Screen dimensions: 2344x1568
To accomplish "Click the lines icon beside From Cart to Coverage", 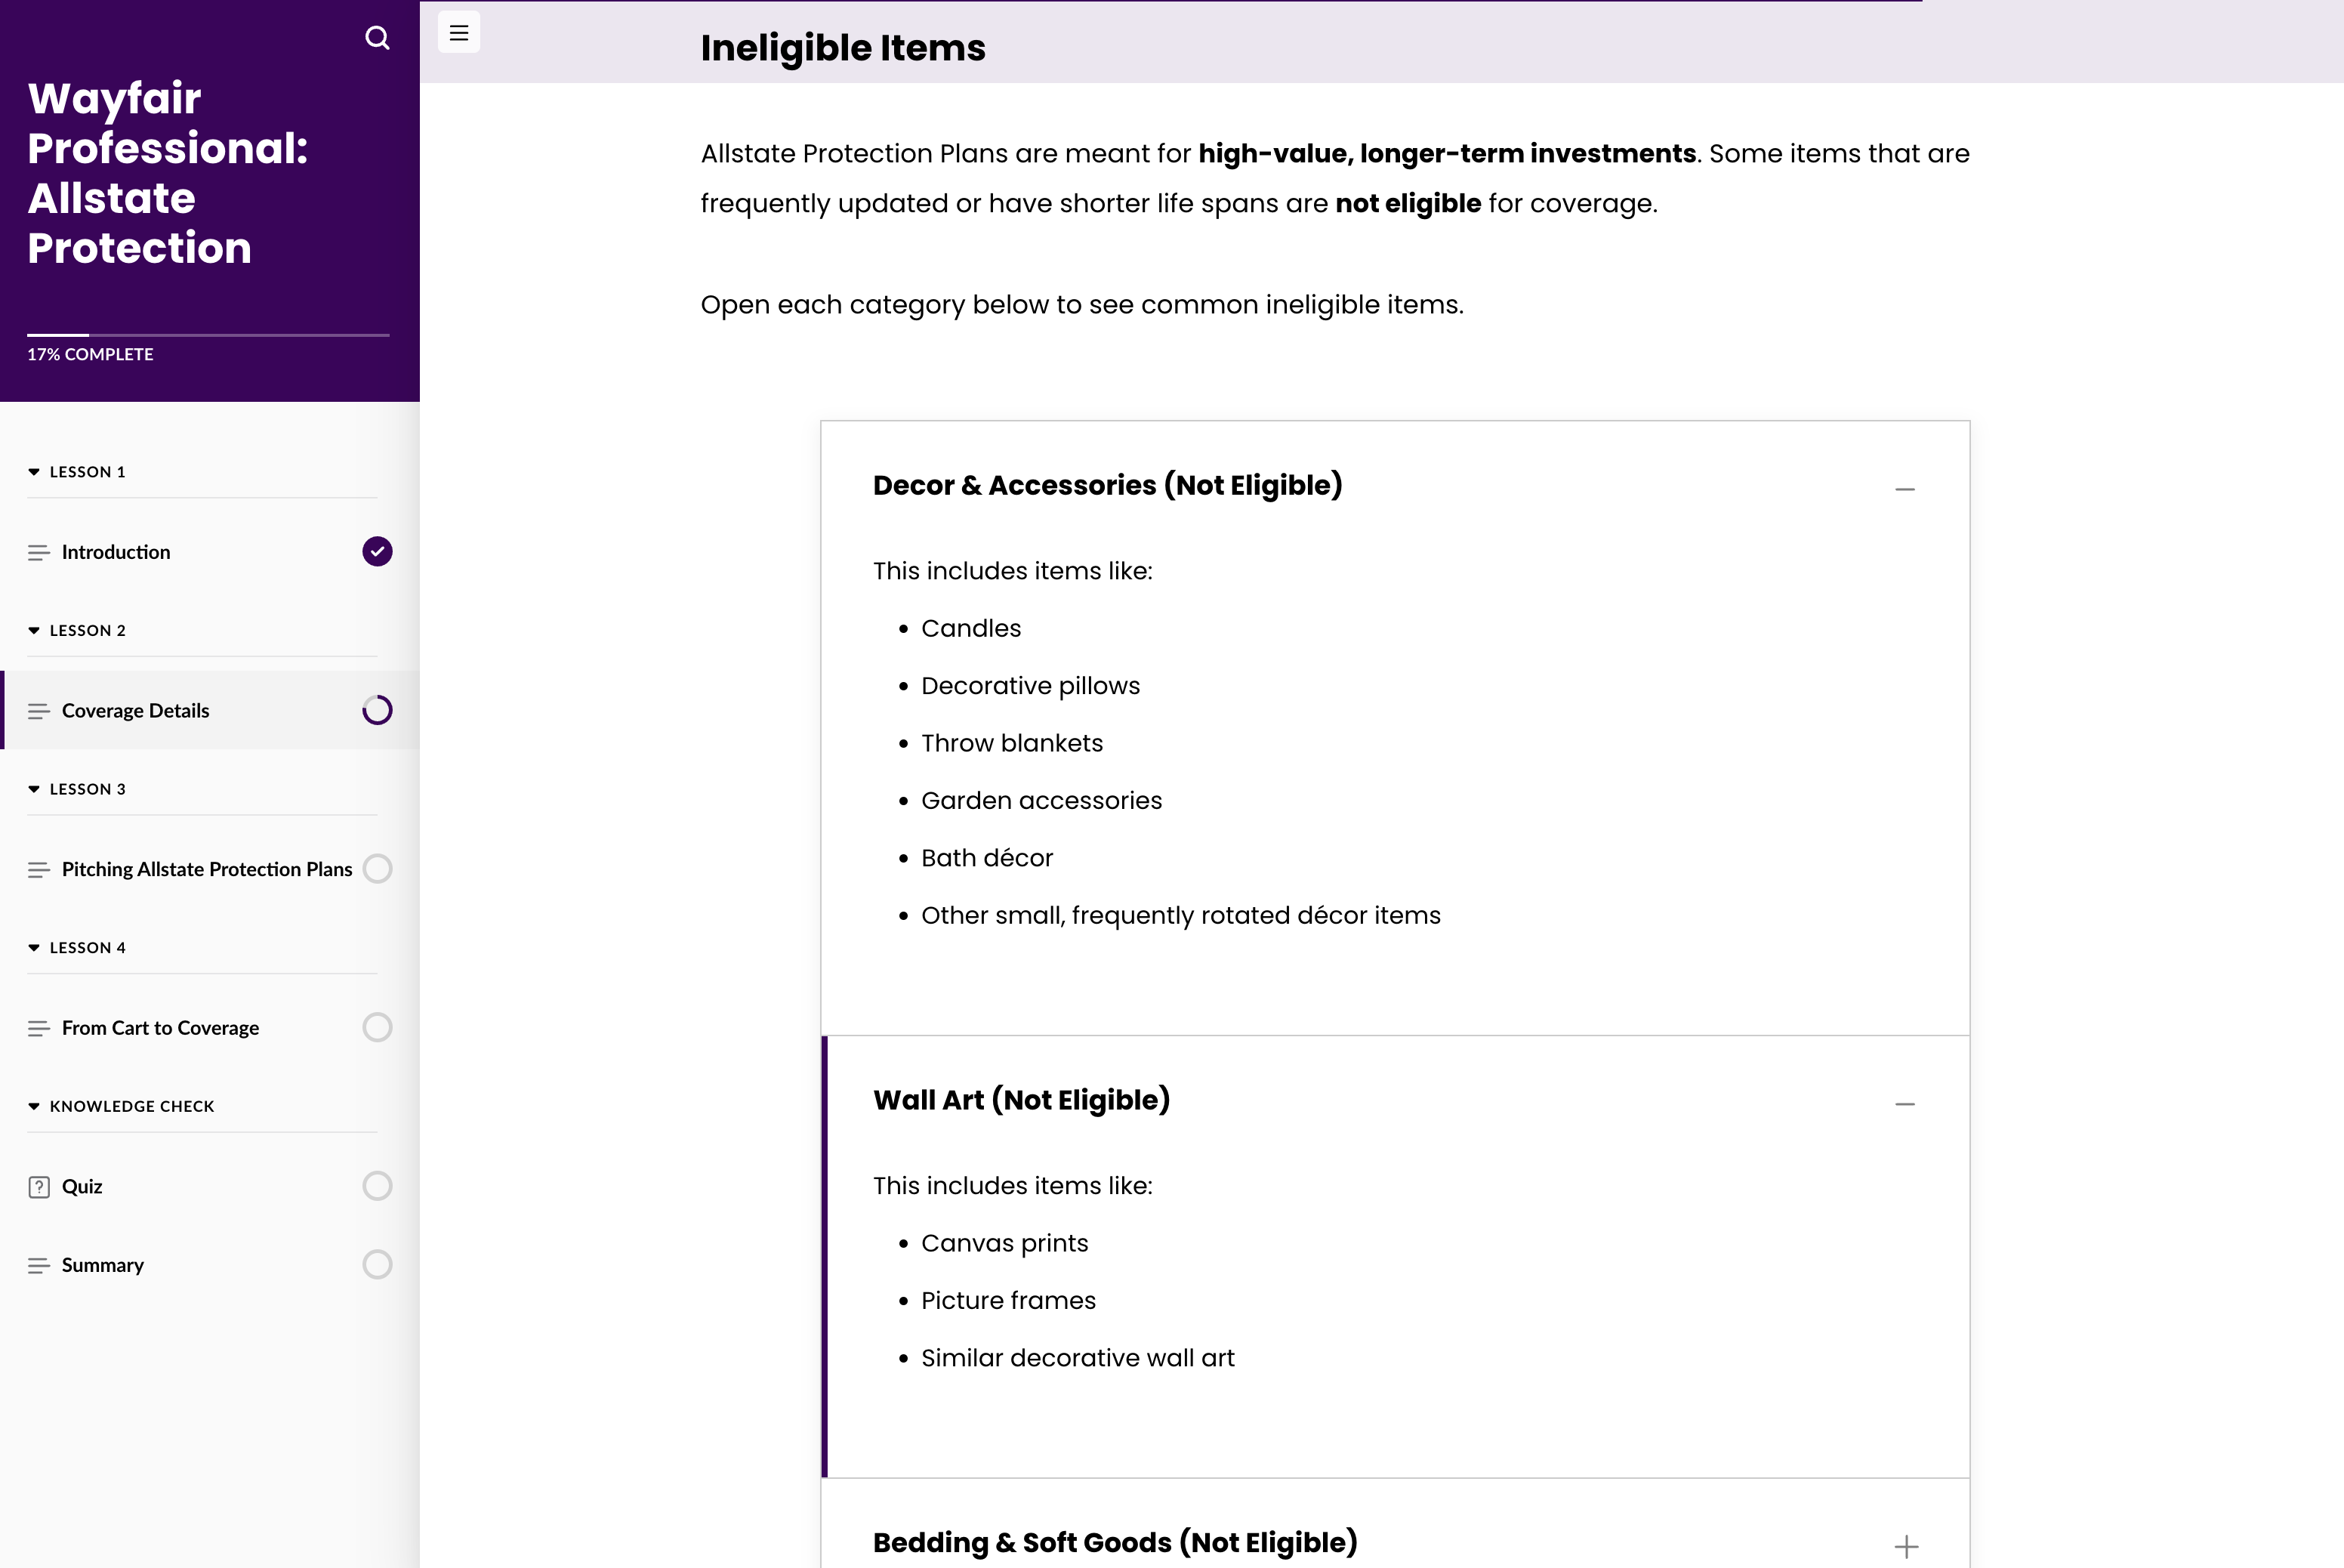I will pyautogui.click(x=39, y=1029).
